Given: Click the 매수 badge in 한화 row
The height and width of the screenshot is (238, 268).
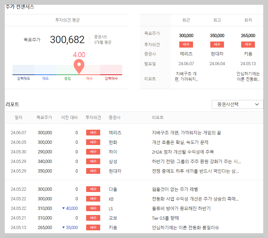Looking at the screenshot, I should [x=93, y=142].
